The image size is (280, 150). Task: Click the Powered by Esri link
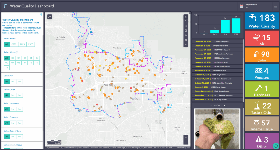click(x=183, y=148)
